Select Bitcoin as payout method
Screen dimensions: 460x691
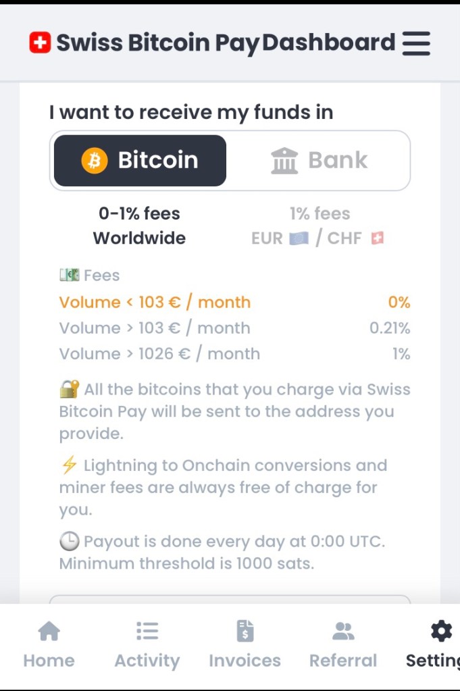[140, 161]
